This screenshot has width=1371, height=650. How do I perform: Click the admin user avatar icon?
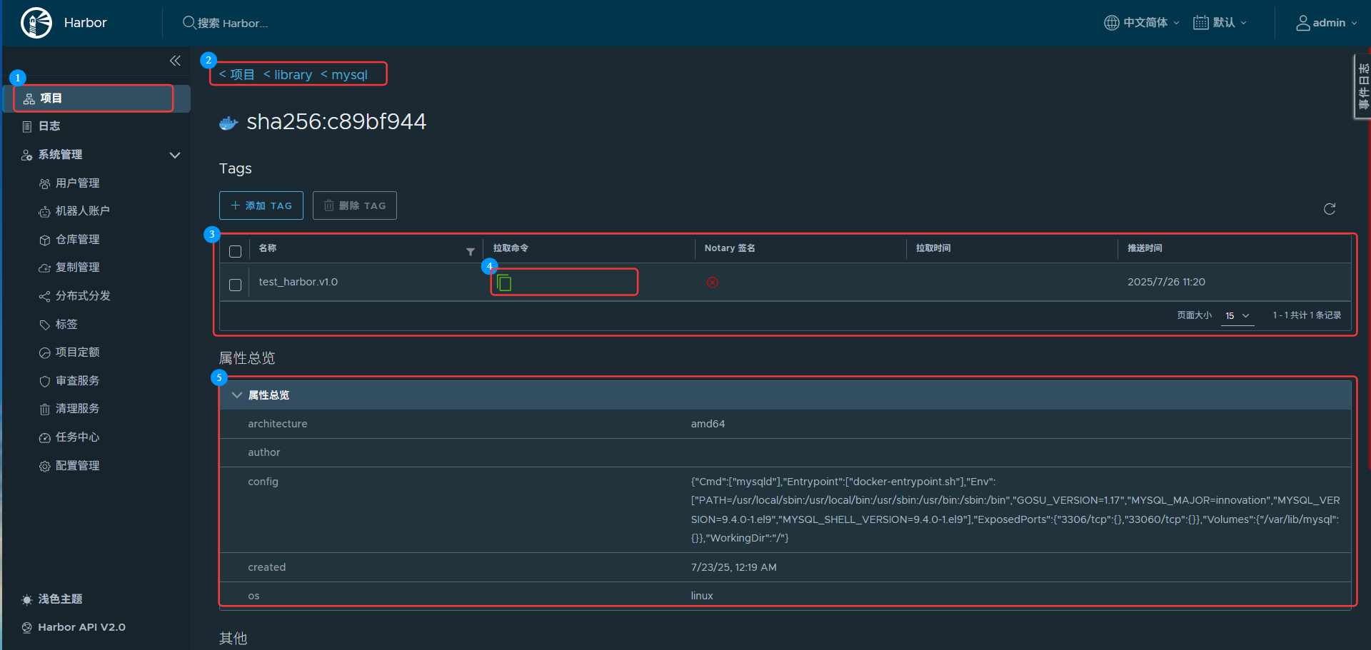click(1303, 24)
